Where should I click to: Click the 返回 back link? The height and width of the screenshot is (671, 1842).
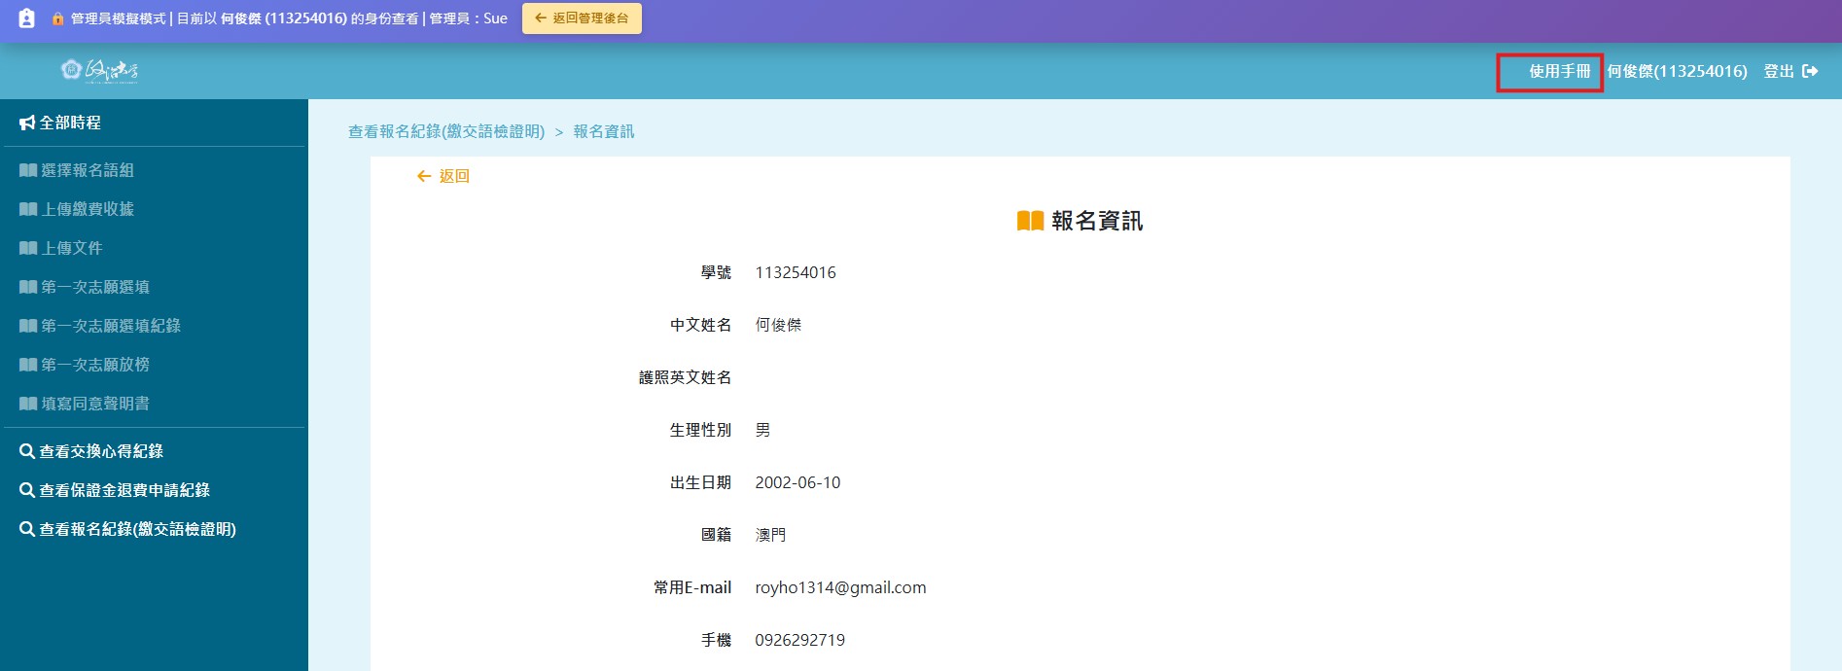click(454, 176)
